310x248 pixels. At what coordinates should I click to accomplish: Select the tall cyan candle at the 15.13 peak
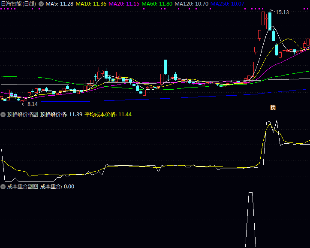click(x=270, y=21)
